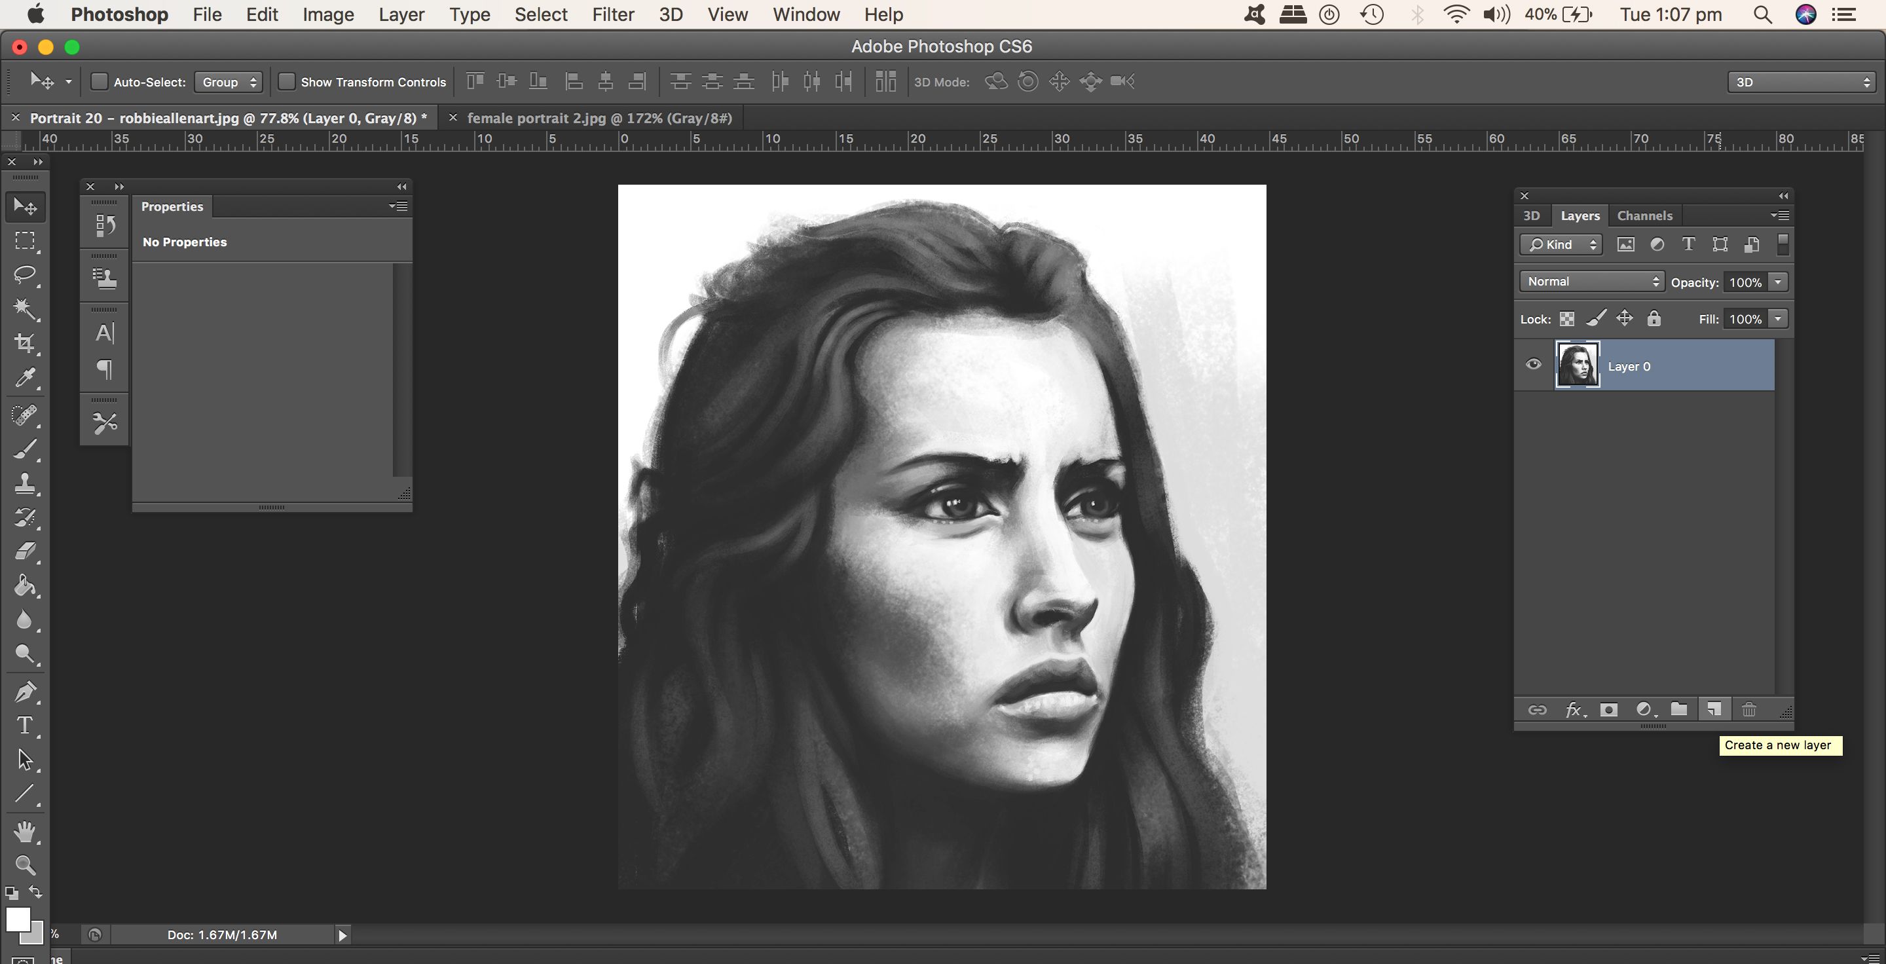
Task: Toggle the layer filter on/off switch
Action: click(1783, 244)
